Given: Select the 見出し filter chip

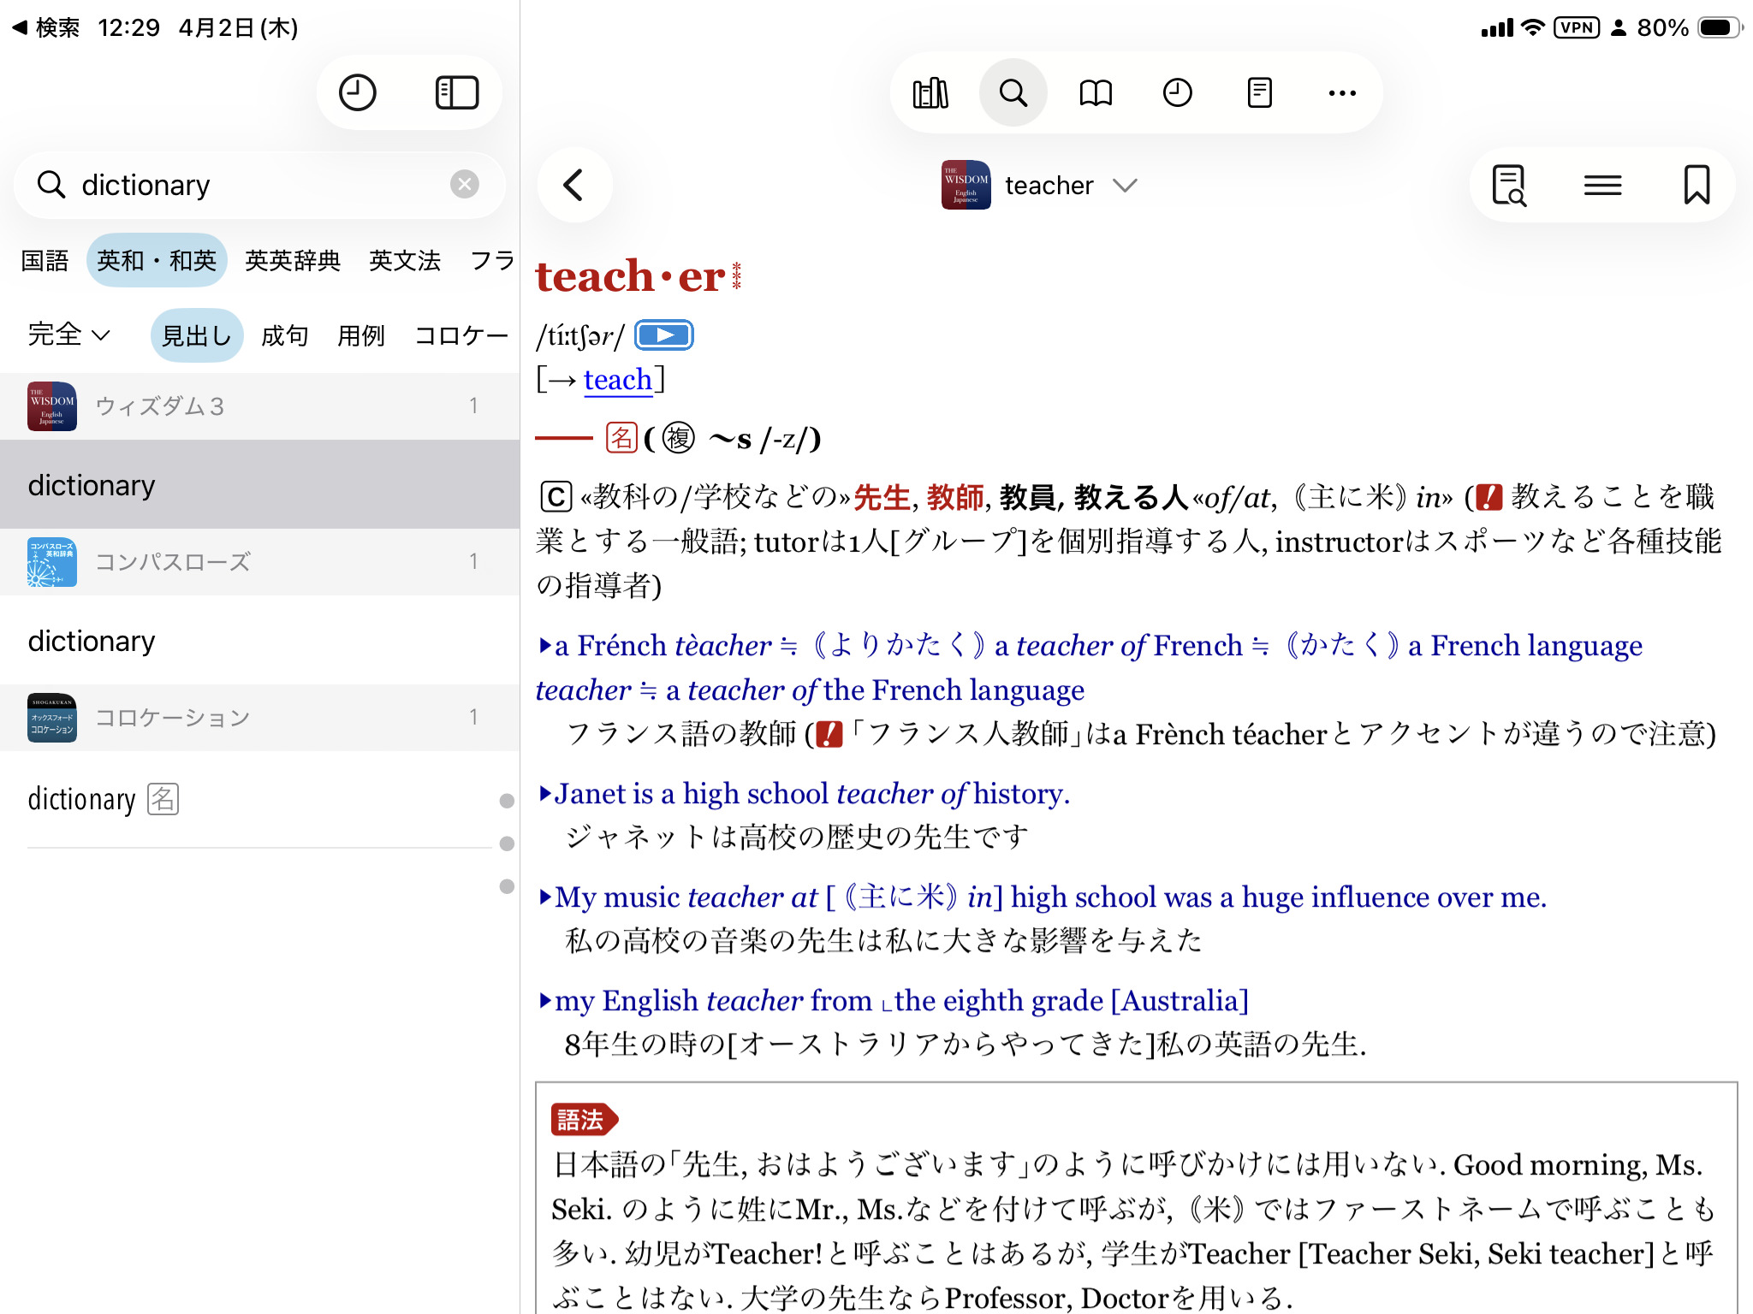Looking at the screenshot, I should tap(197, 335).
